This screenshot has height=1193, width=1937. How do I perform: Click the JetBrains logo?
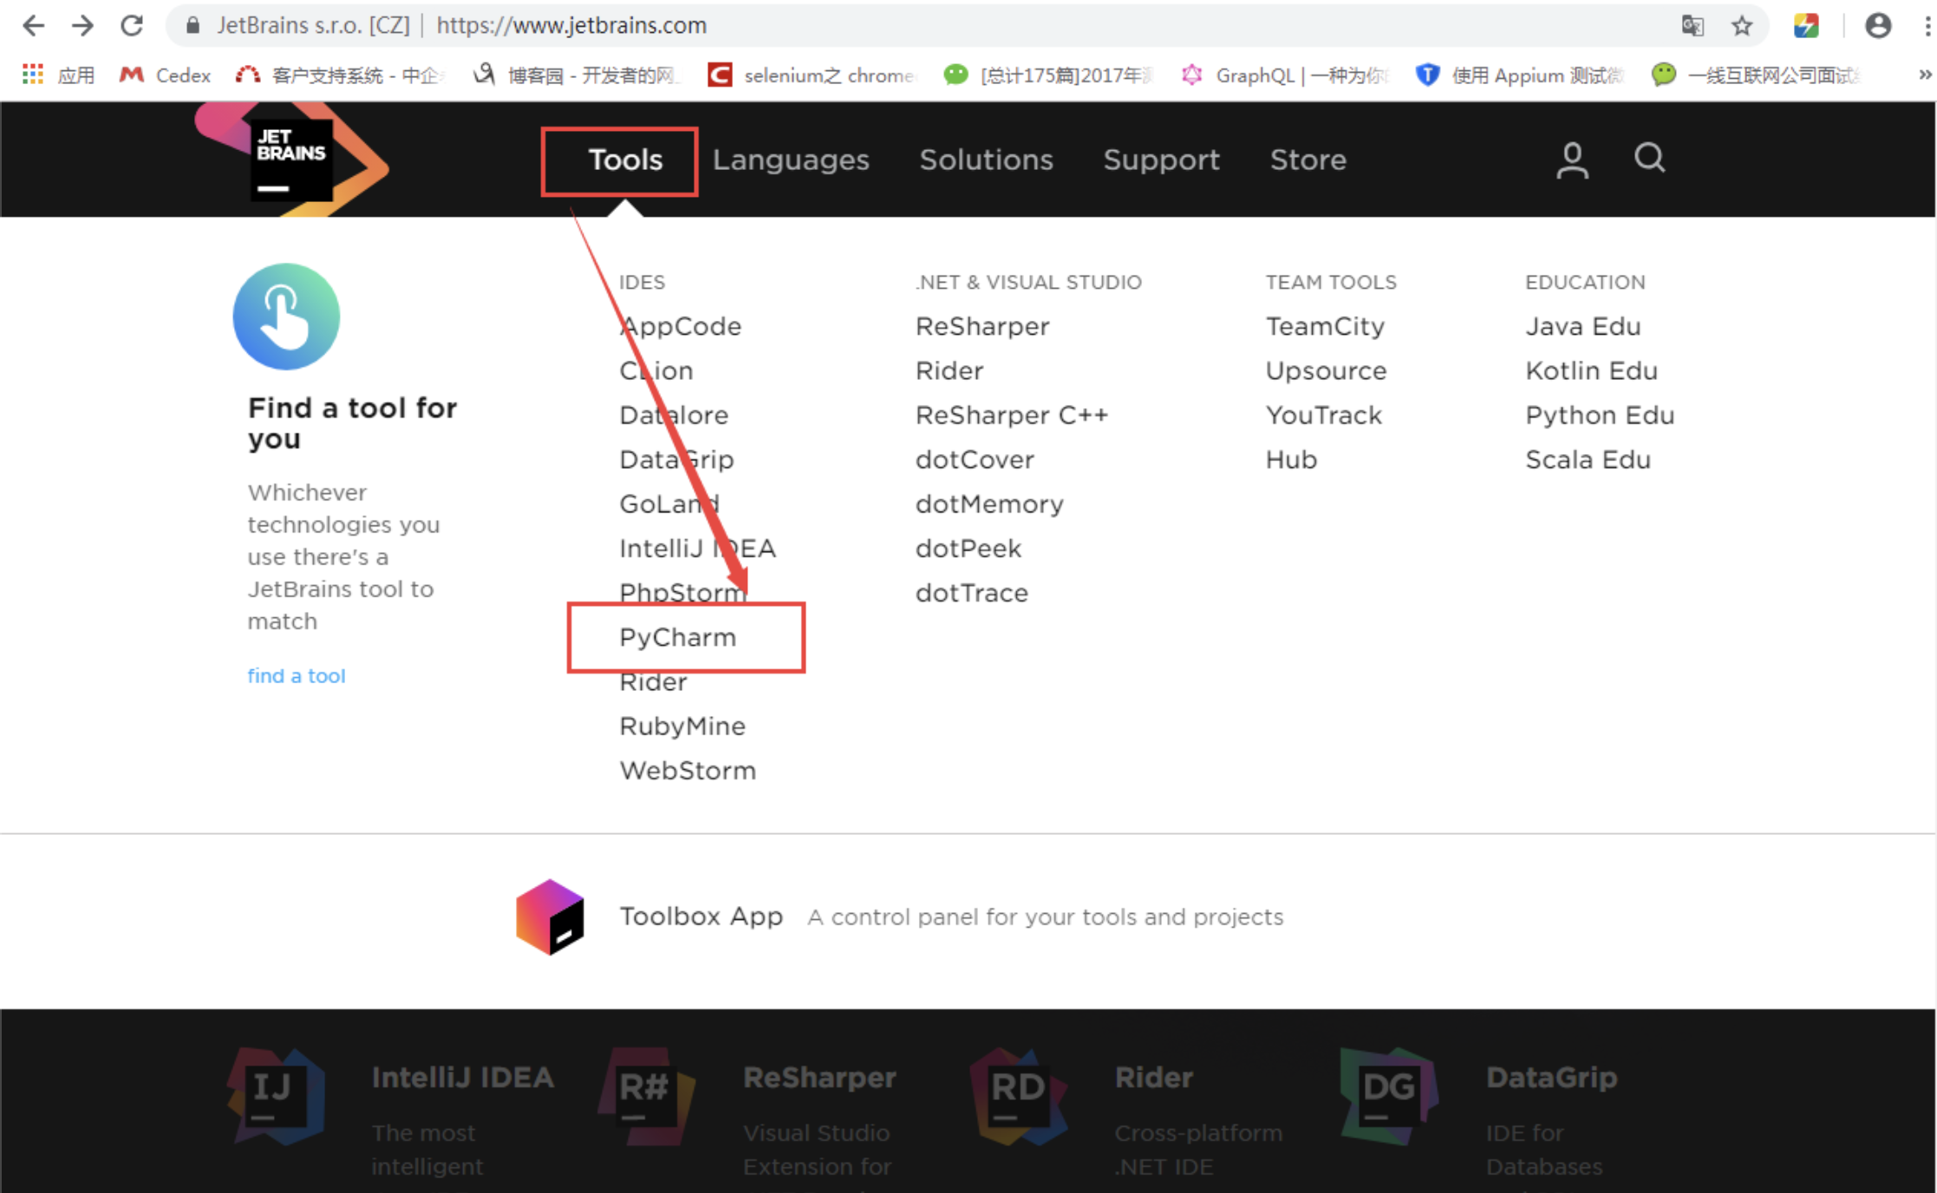coord(291,160)
